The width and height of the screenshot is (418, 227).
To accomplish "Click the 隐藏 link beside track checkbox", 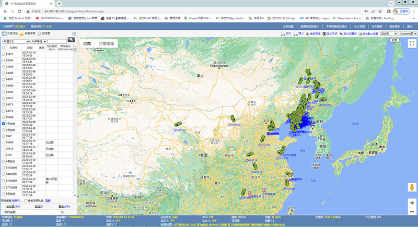I will [48, 201].
